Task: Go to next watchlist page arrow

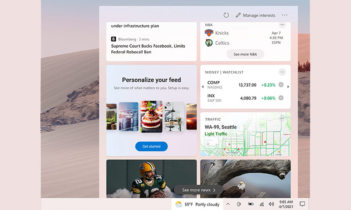Action: [x=288, y=87]
